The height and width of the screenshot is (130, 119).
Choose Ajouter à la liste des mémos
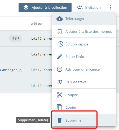(84, 31)
